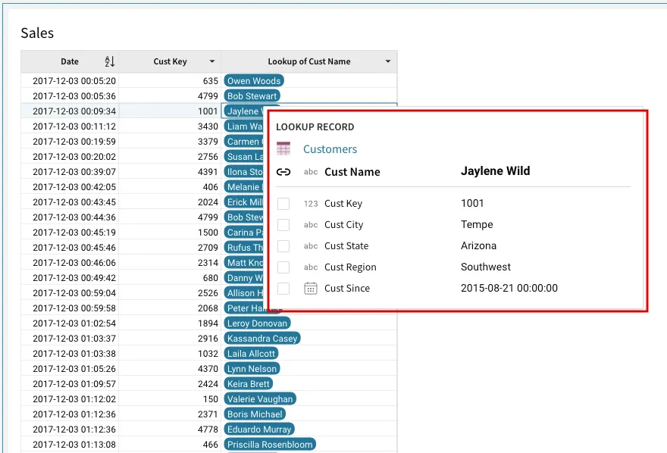Open the Lynn Nelson lookup pill
This screenshot has height=453, width=667.
point(252,369)
